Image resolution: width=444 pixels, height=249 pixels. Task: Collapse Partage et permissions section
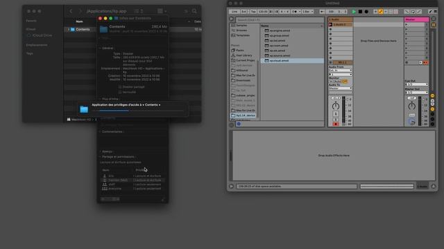(x=100, y=157)
